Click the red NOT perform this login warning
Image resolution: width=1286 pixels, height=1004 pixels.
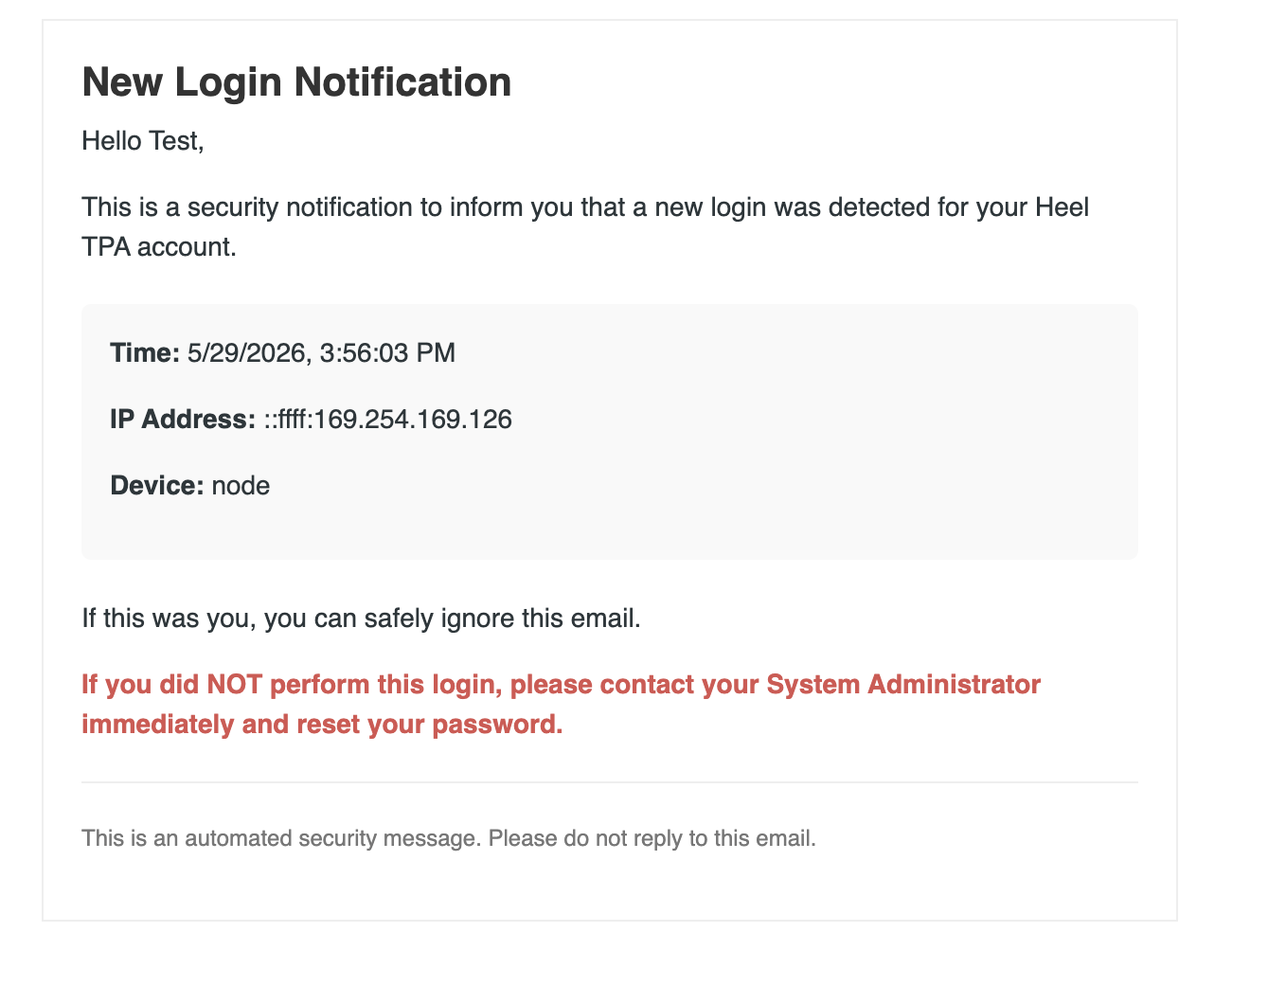click(561, 704)
